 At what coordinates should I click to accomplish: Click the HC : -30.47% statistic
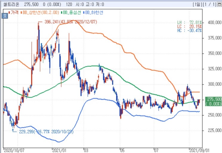[189, 30]
